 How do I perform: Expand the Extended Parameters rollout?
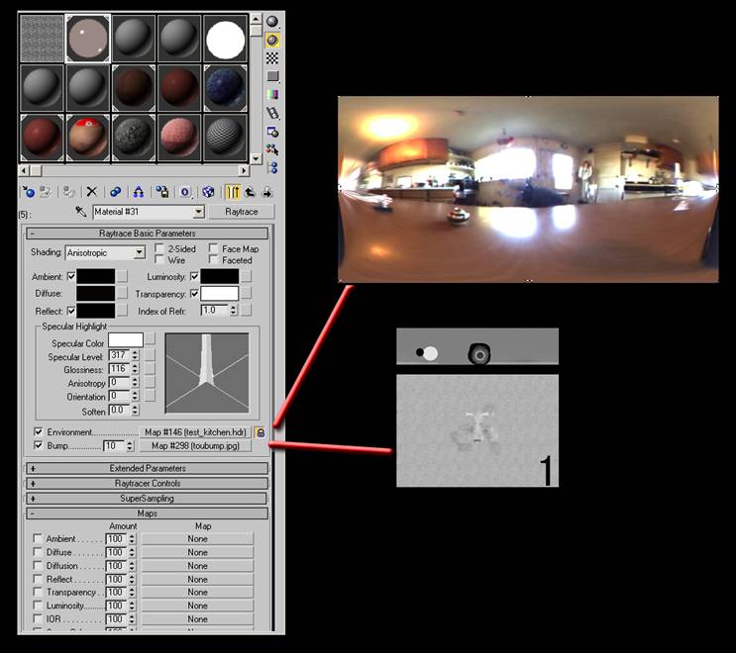tap(149, 467)
